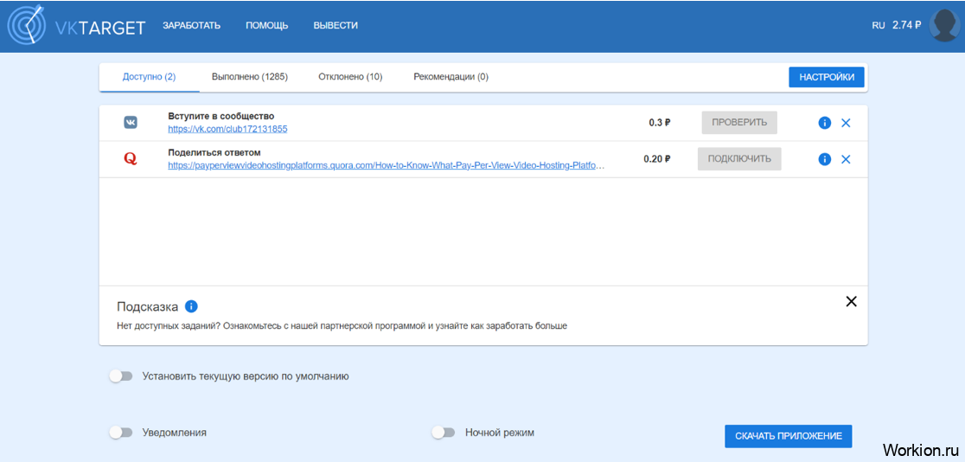Dismiss the VK community task
This screenshot has height=462, width=965.
tap(846, 123)
